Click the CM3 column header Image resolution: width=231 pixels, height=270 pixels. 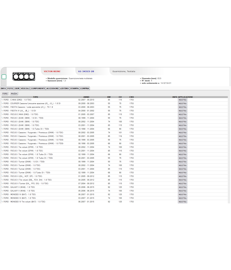(x=131, y=97)
